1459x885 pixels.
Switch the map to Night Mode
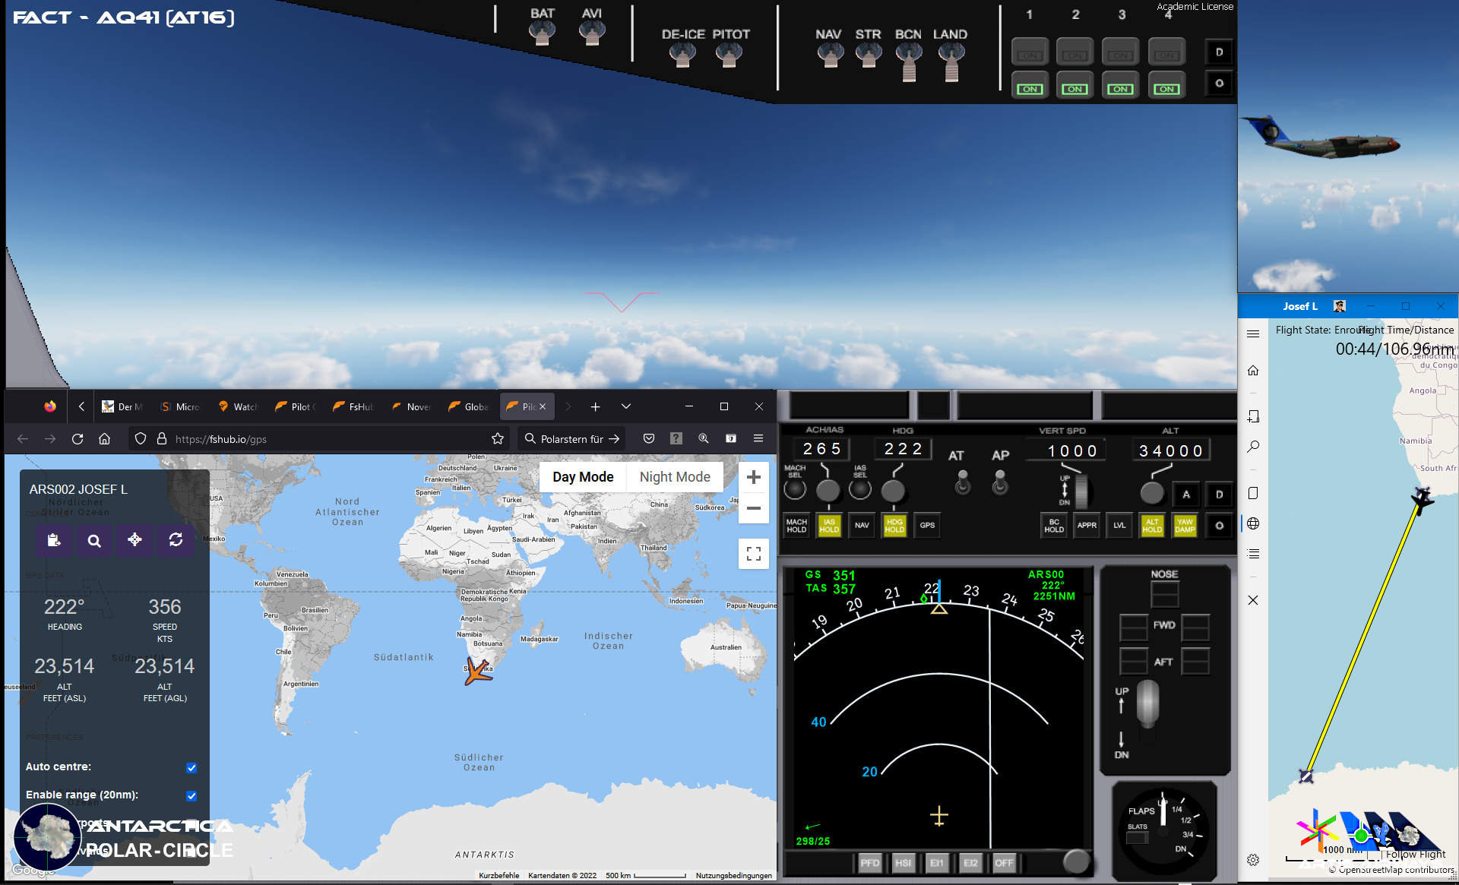(x=675, y=477)
